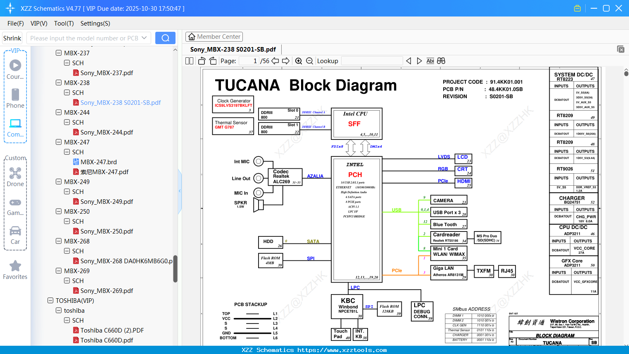
Task: Open the Member Center
Action: (214, 37)
